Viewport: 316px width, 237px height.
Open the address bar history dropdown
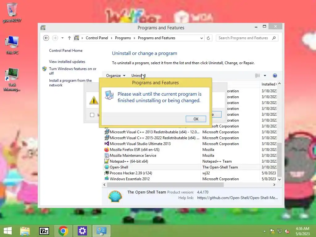[x=201, y=38]
